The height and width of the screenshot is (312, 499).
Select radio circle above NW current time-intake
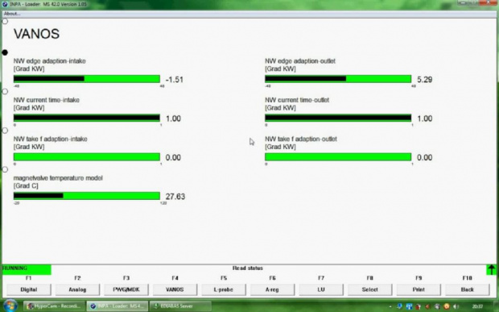[5, 91]
